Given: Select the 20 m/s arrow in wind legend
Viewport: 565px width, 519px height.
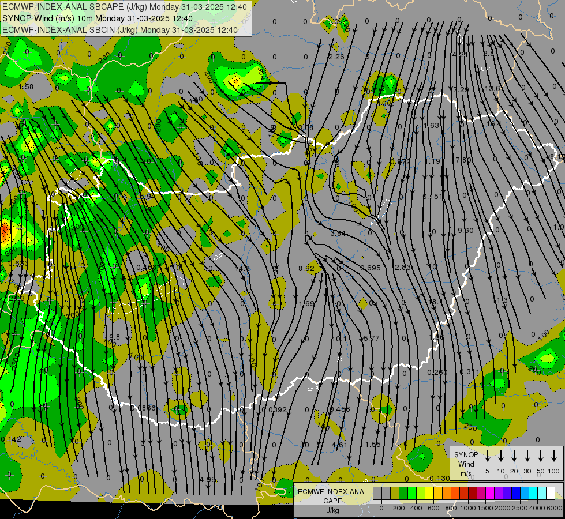Looking at the screenshot, I should (x=514, y=456).
